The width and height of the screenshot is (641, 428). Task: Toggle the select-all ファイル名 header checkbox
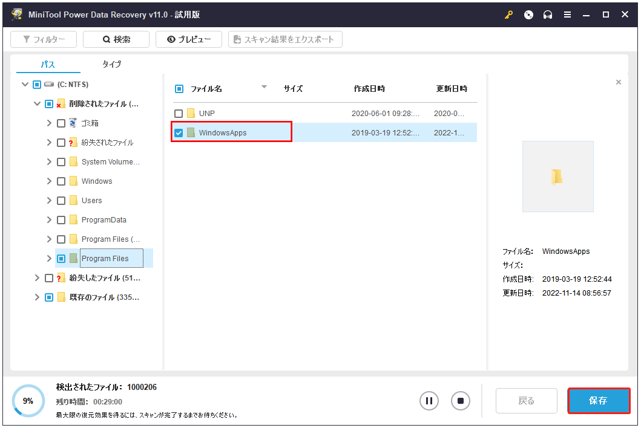point(179,89)
